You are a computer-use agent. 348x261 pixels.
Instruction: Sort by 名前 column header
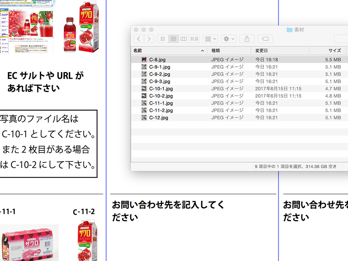click(x=169, y=51)
